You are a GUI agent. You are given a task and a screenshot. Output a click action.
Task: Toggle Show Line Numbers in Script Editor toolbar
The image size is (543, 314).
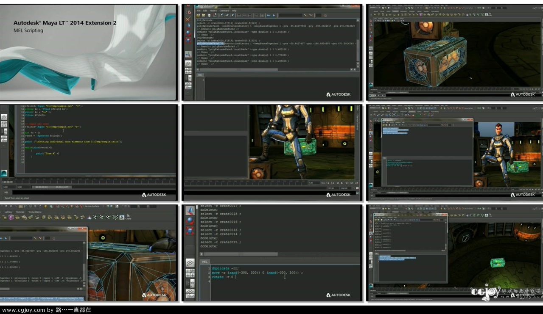(x=262, y=15)
